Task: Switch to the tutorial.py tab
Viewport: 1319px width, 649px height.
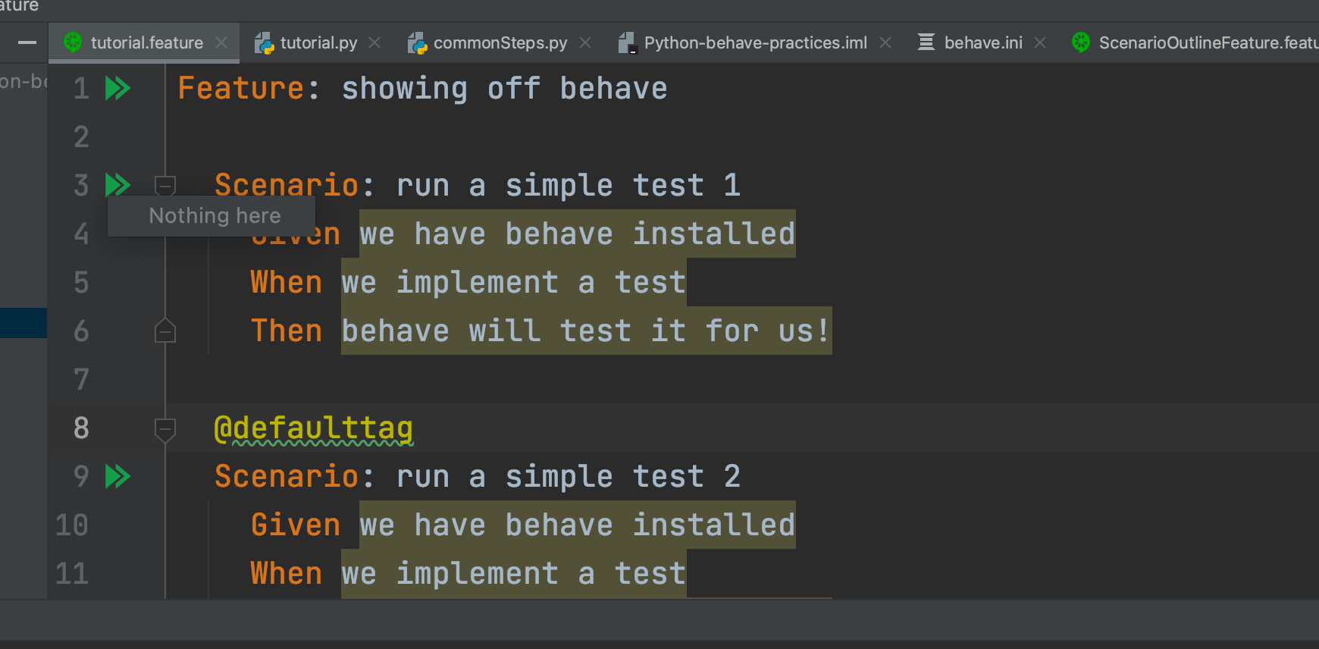Action: (318, 43)
